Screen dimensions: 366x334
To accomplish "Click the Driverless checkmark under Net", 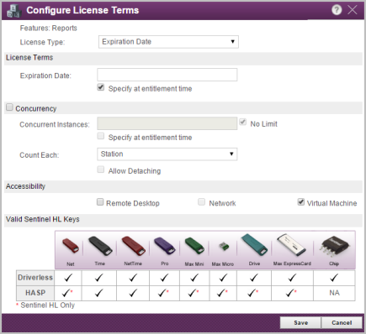I will [68, 278].
